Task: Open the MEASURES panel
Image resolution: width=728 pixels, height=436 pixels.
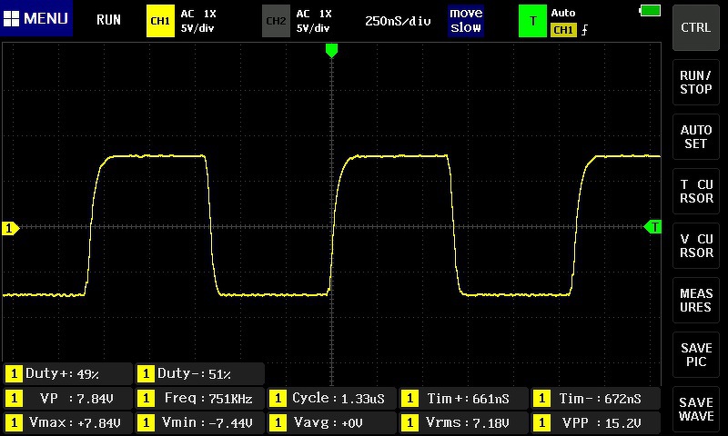Action: [695, 301]
